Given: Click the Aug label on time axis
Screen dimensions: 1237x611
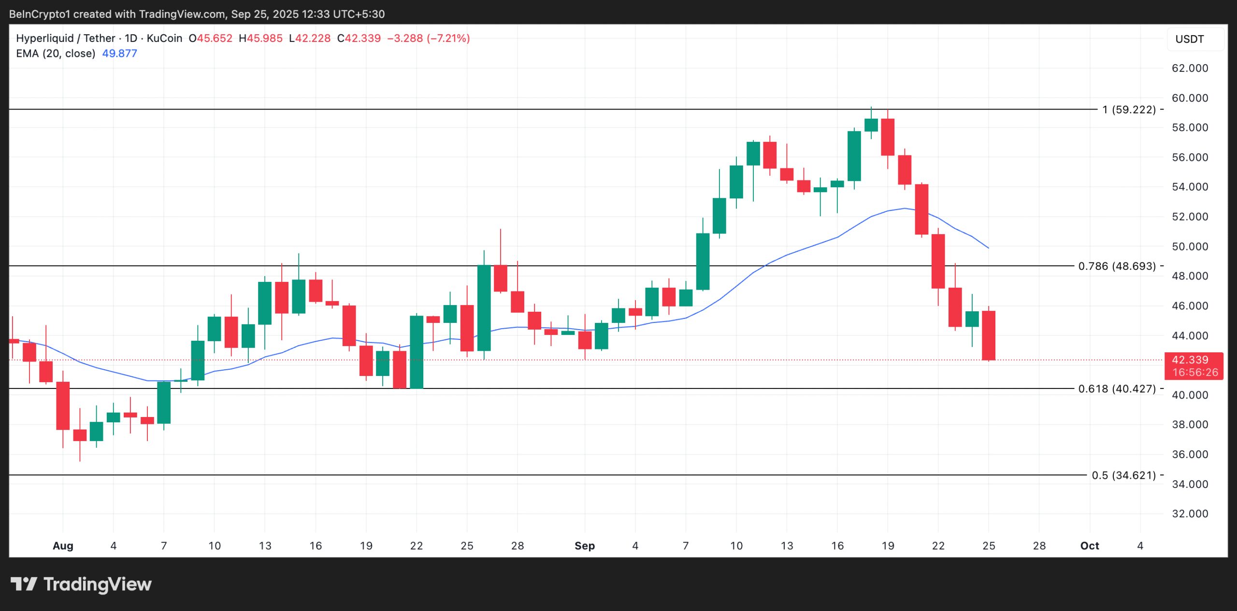Looking at the screenshot, I should (63, 546).
